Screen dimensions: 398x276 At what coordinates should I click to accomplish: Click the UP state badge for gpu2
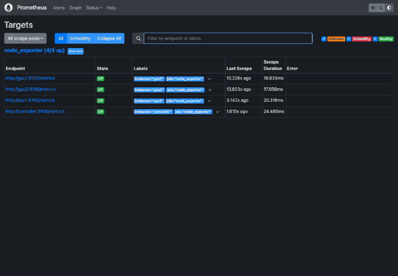pos(100,90)
